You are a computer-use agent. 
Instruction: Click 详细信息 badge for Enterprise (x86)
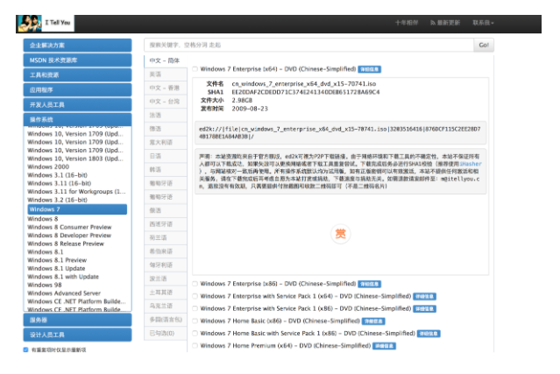(x=369, y=284)
